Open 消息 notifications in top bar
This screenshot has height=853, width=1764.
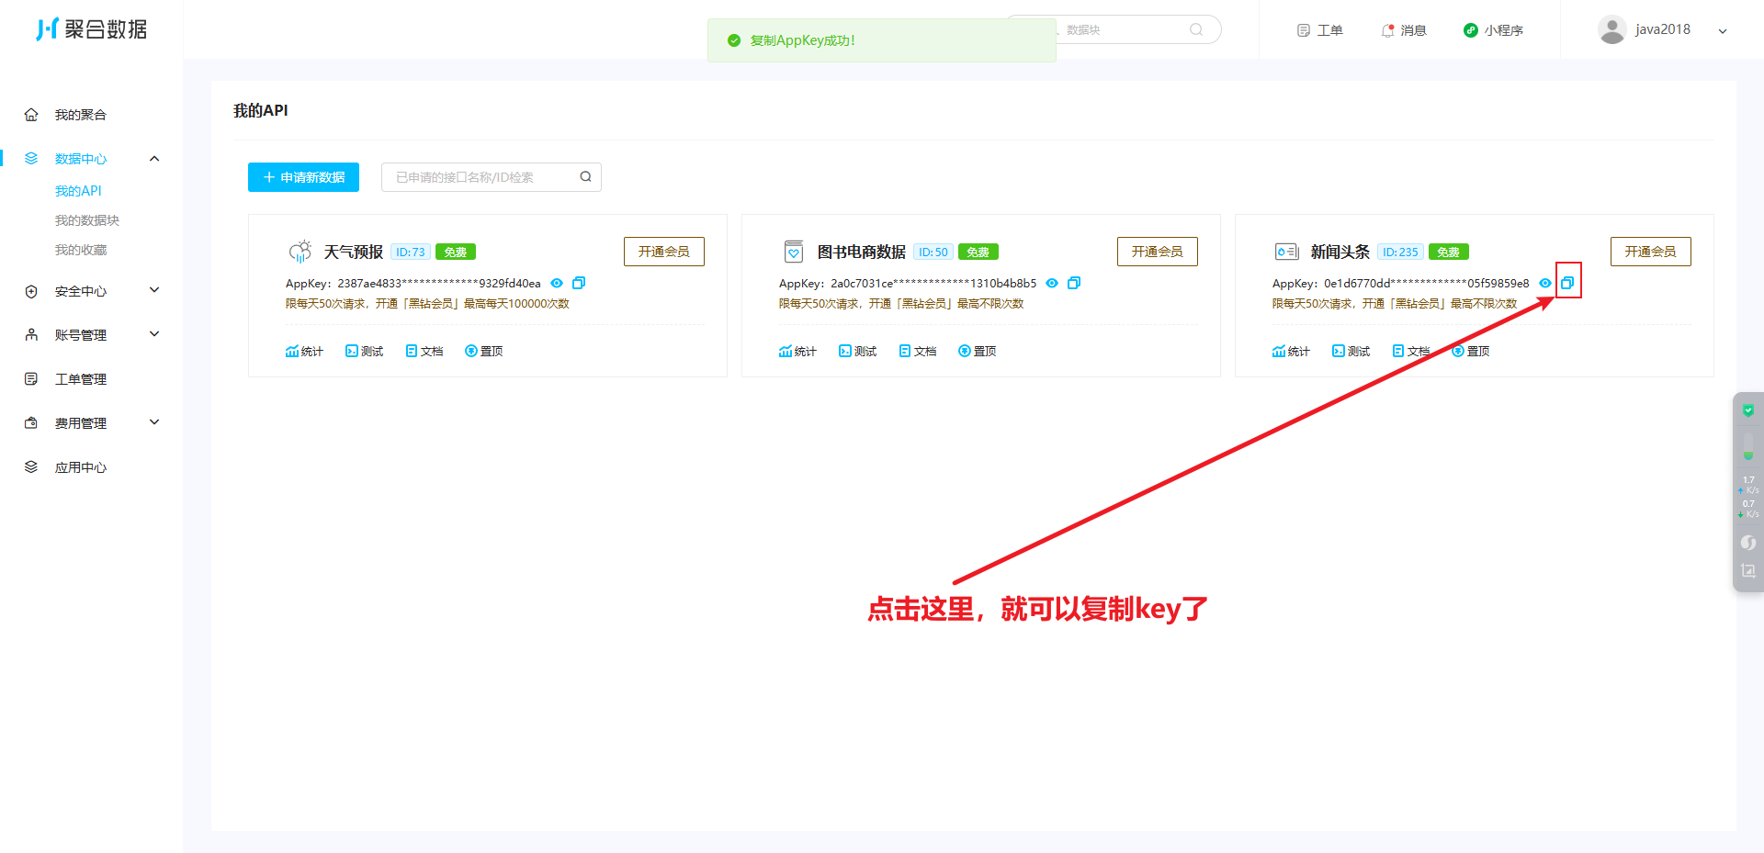coord(1404,30)
